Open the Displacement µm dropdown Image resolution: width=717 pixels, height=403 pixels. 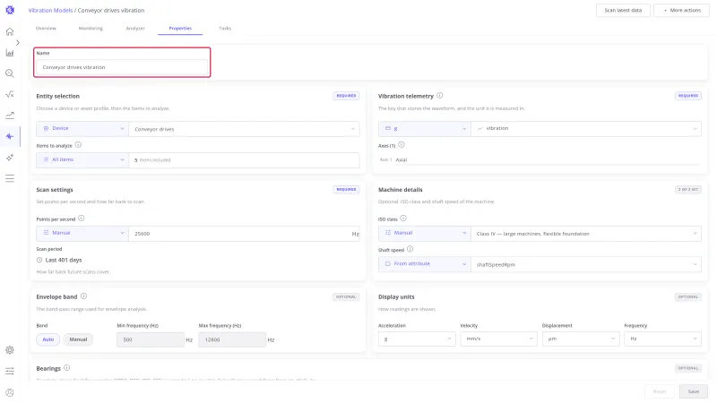581,339
